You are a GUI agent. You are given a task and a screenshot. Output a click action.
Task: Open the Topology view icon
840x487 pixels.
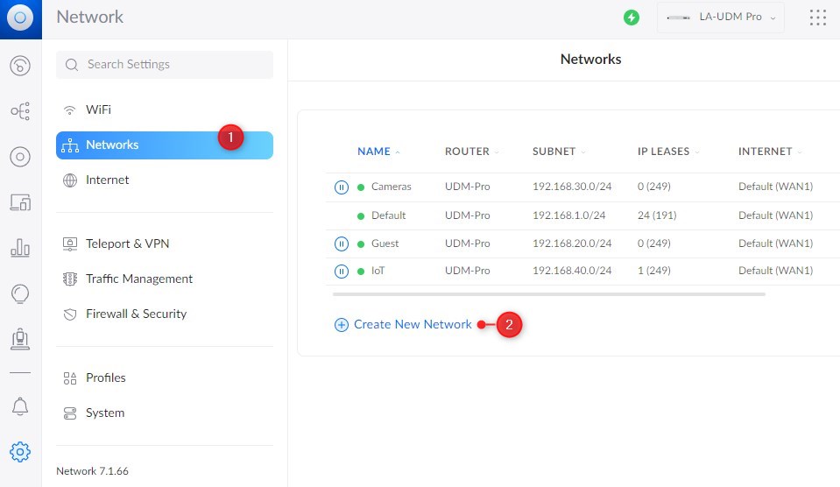click(x=20, y=111)
